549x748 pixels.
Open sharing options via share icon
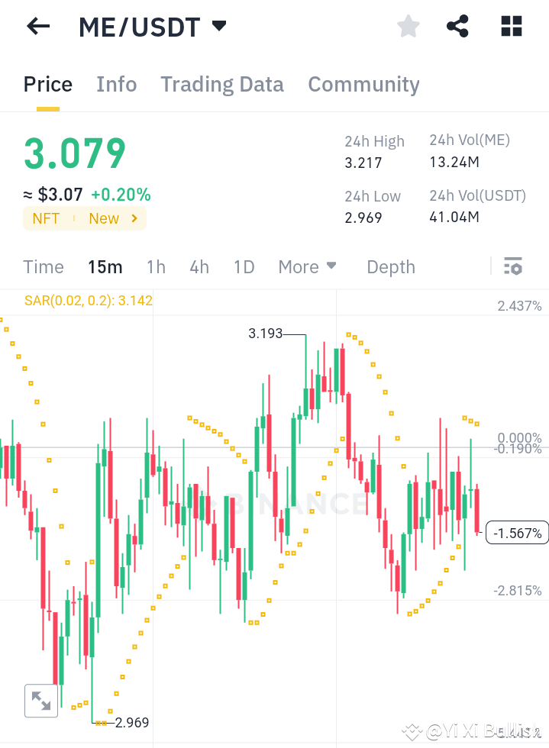tap(457, 25)
